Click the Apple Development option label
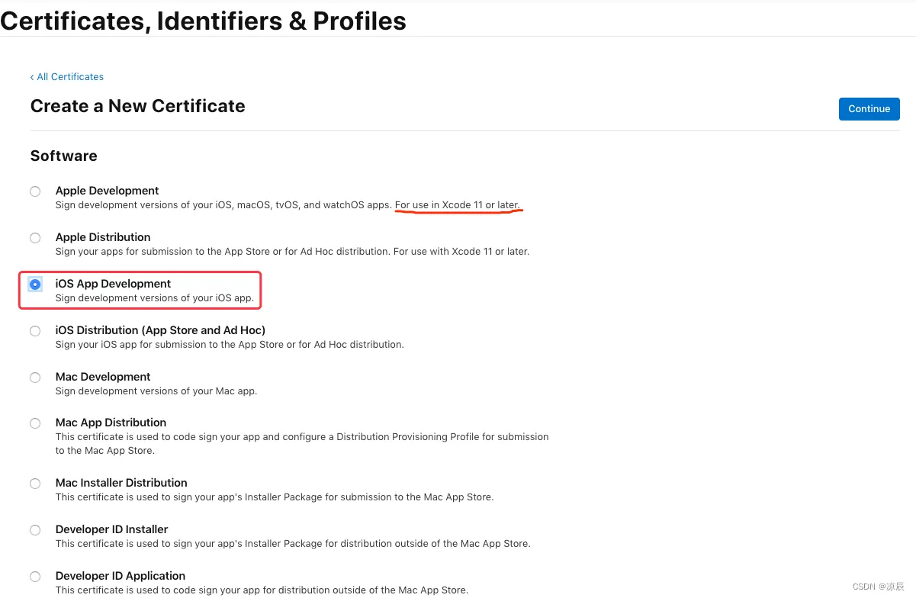The height and width of the screenshot is (598, 916). tap(107, 191)
